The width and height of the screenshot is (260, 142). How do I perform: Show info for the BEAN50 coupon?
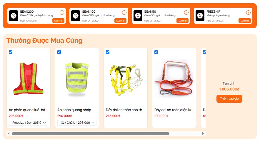[x=186, y=12]
